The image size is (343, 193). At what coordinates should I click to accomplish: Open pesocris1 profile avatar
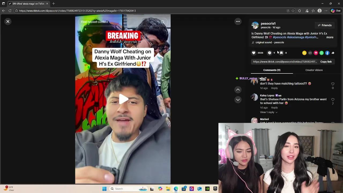point(255,25)
